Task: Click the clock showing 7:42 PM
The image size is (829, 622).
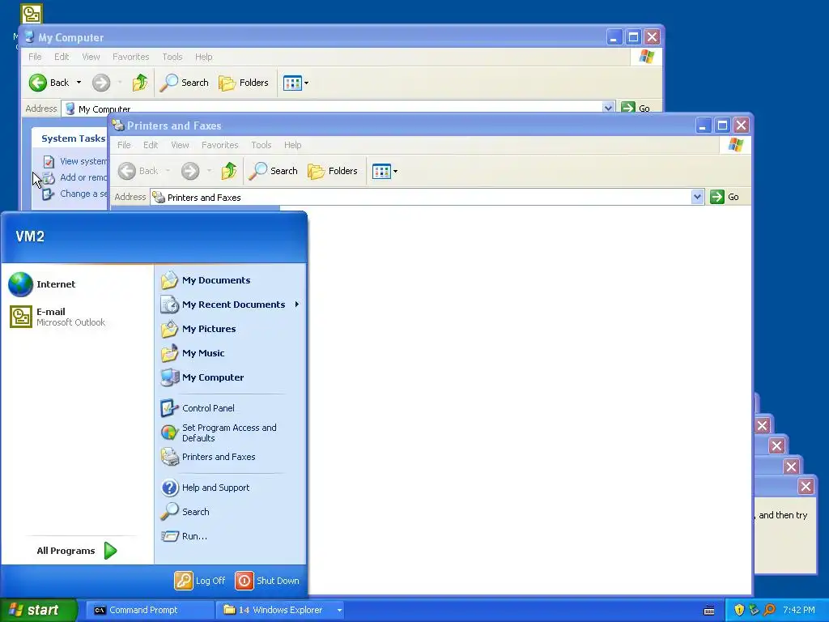Action: tap(799, 610)
